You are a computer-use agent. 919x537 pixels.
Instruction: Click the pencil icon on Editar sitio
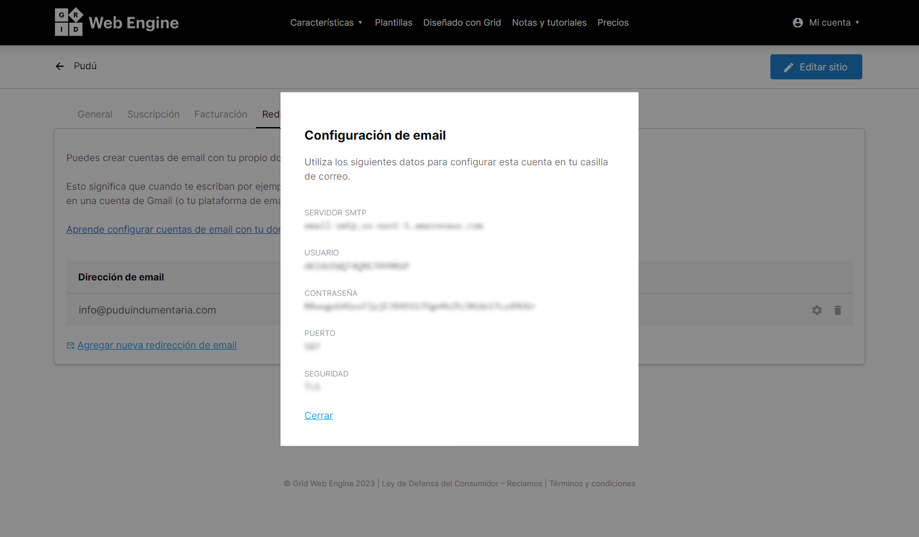click(x=788, y=67)
